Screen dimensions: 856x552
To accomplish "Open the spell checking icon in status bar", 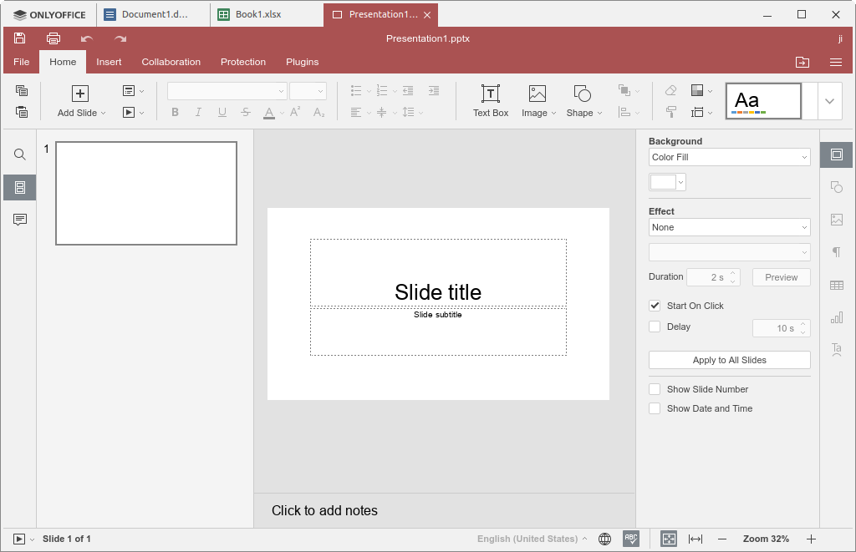I will coord(631,539).
